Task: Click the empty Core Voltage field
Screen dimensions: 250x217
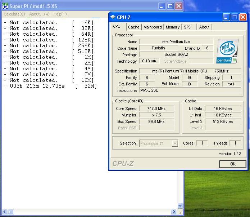Action: click(x=201, y=61)
